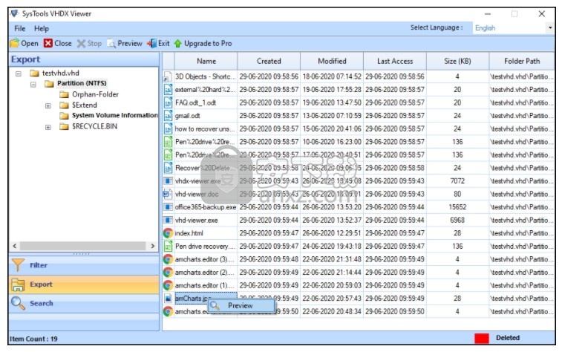Viewport: 562px width, 352px height.
Task: Click the folder icon of testvhd.vhd
Action: pos(35,73)
